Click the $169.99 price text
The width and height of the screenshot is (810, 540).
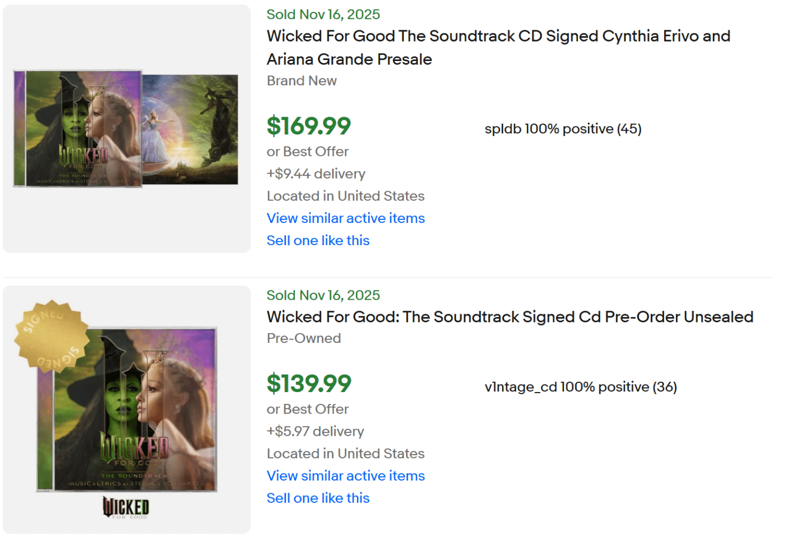coord(308,126)
